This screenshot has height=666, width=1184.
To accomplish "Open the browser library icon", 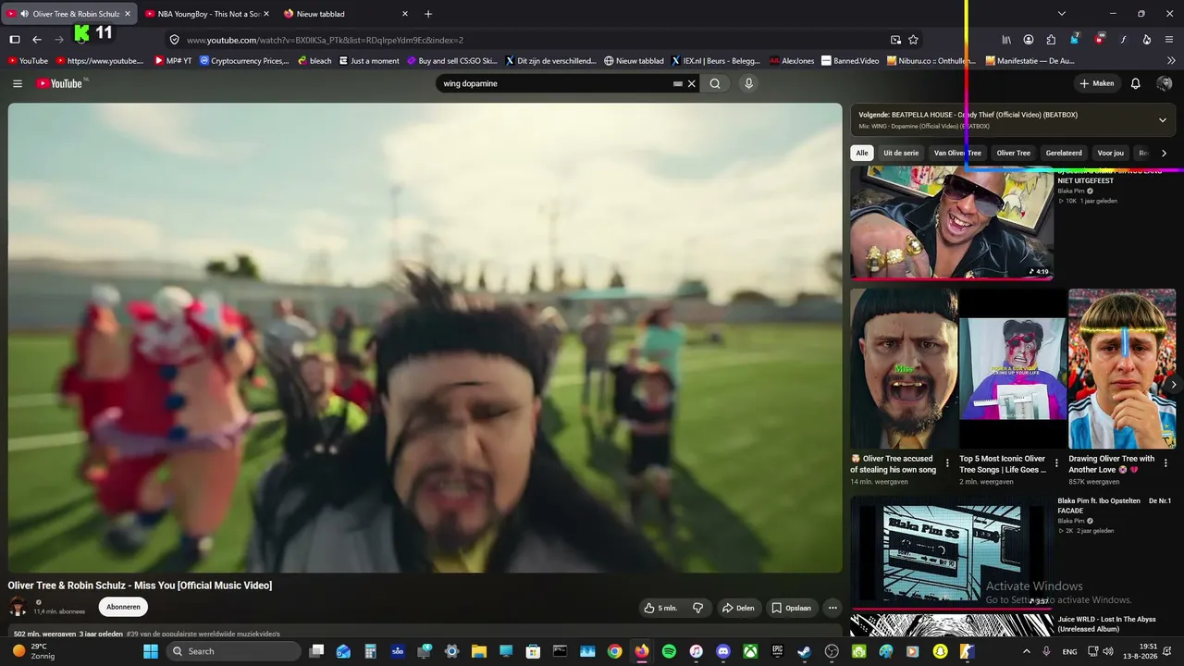I will click(1006, 40).
